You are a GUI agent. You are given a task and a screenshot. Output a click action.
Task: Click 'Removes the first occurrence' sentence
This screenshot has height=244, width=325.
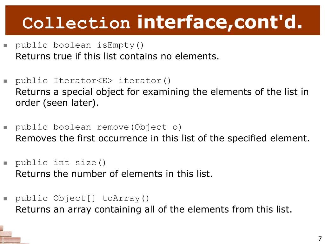pyautogui.click(x=162, y=138)
